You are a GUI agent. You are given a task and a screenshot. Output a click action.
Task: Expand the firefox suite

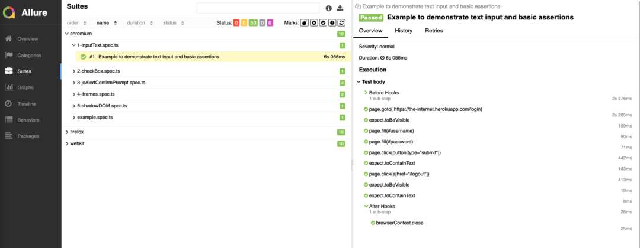click(x=76, y=132)
